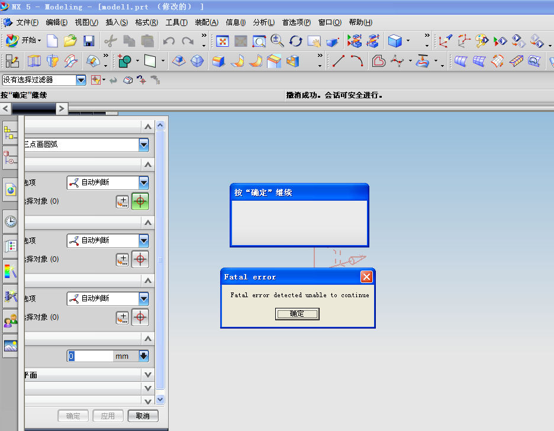Open the 视图(V) menu
The image size is (554, 431).
[86, 22]
